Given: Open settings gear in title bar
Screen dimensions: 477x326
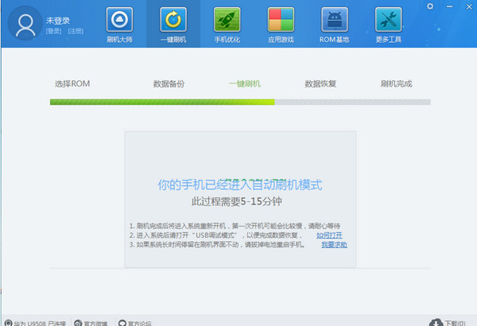Looking at the screenshot, I should tap(430, 6).
